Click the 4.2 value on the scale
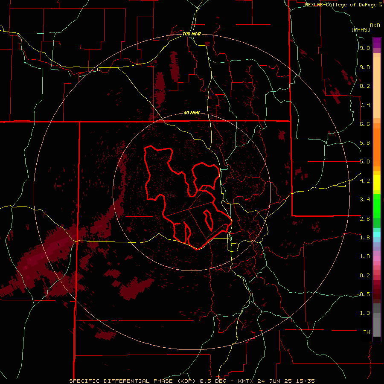Viewport: 384px width, 384px height. tap(365, 181)
